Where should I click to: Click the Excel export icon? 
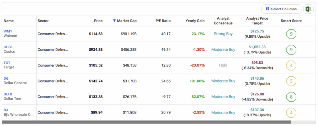308,9
